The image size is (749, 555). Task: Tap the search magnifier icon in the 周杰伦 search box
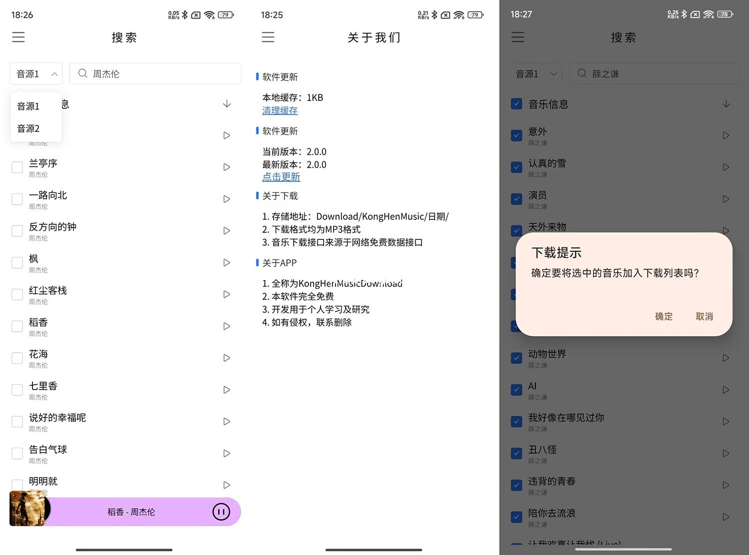click(x=83, y=73)
